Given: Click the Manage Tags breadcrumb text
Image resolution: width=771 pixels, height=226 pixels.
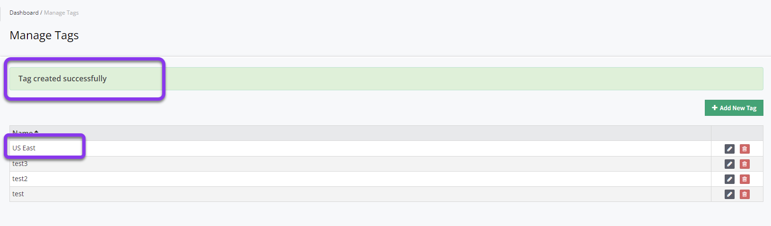Looking at the screenshot, I should 61,13.
